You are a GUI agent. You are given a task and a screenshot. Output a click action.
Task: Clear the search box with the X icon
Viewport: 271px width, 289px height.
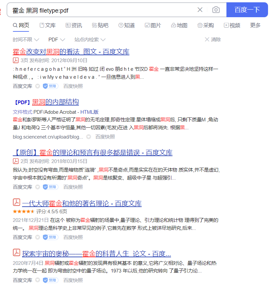tap(200, 10)
